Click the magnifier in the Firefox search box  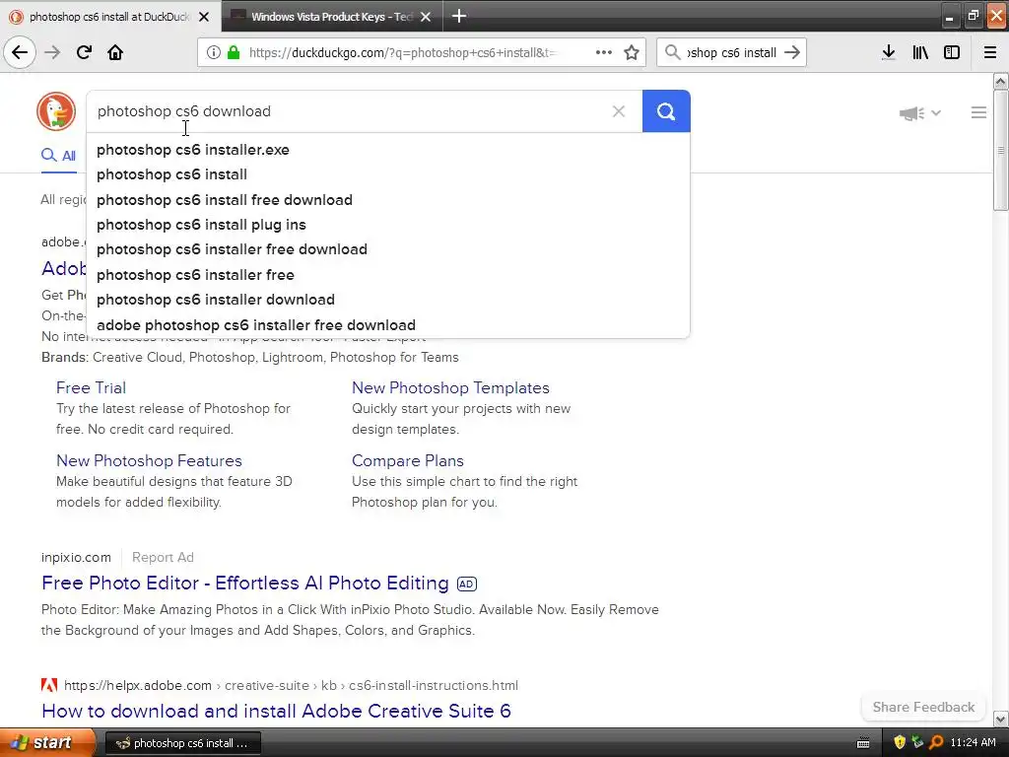pyautogui.click(x=672, y=53)
